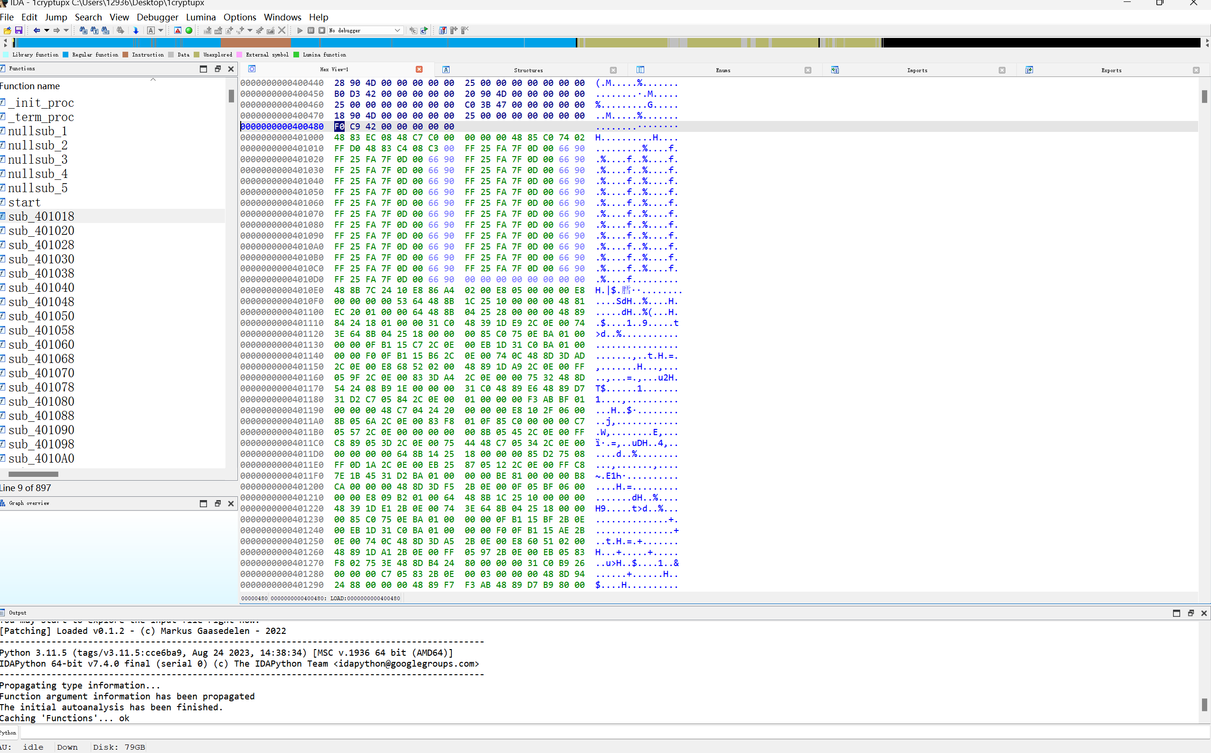The image size is (1211, 753).
Task: Open the Options menu
Action: 240,17
